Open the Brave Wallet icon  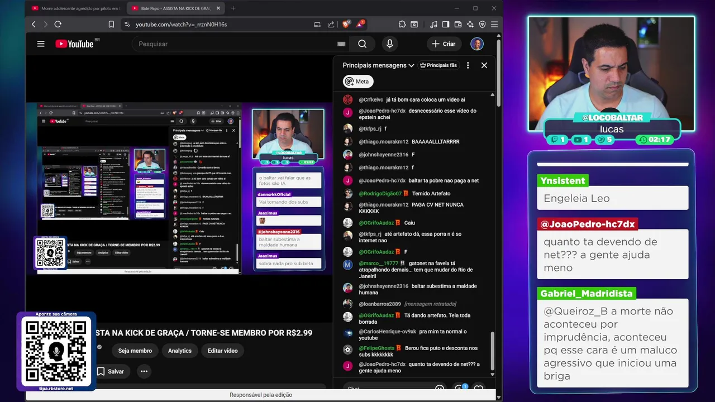pyautogui.click(x=458, y=25)
